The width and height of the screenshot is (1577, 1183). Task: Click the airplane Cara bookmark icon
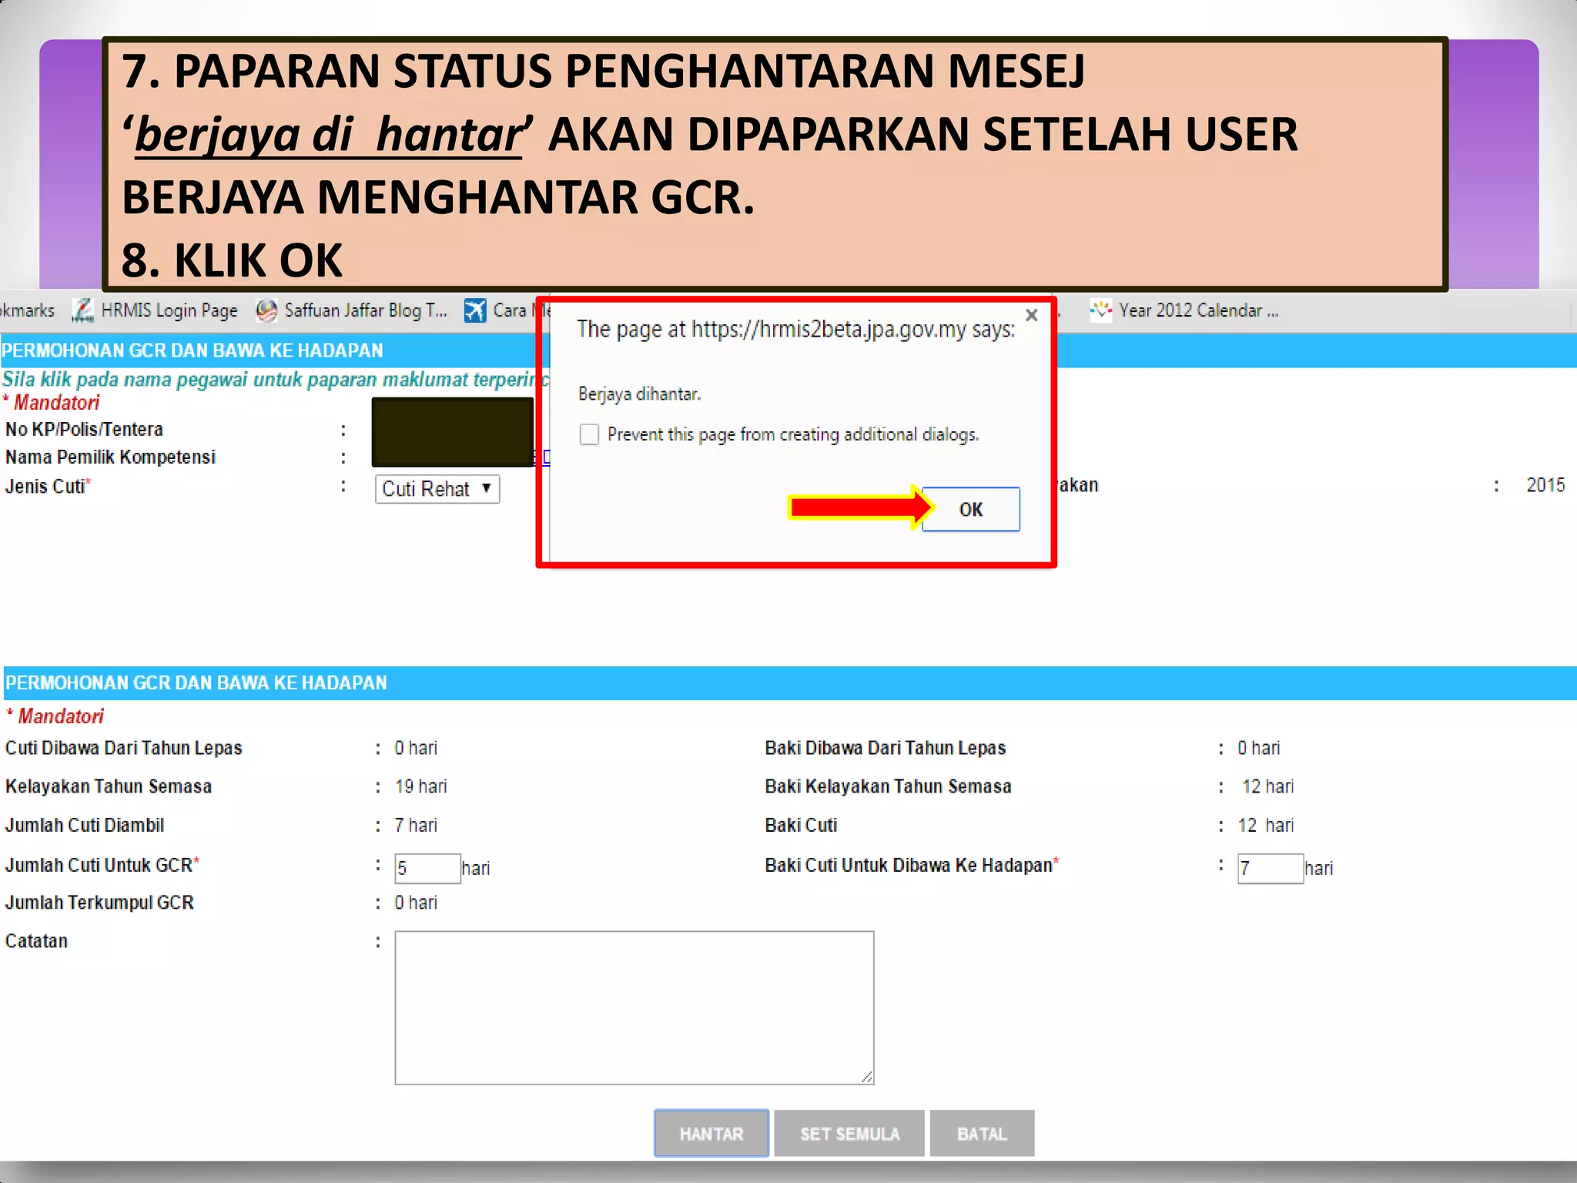(x=475, y=310)
